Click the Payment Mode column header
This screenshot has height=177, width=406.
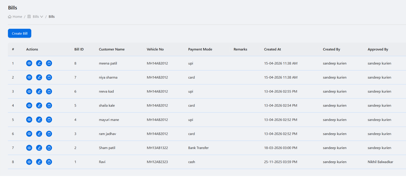coord(200,49)
